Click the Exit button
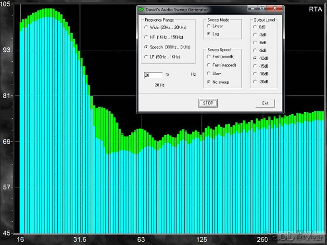The height and width of the screenshot is (245, 327). point(265,103)
